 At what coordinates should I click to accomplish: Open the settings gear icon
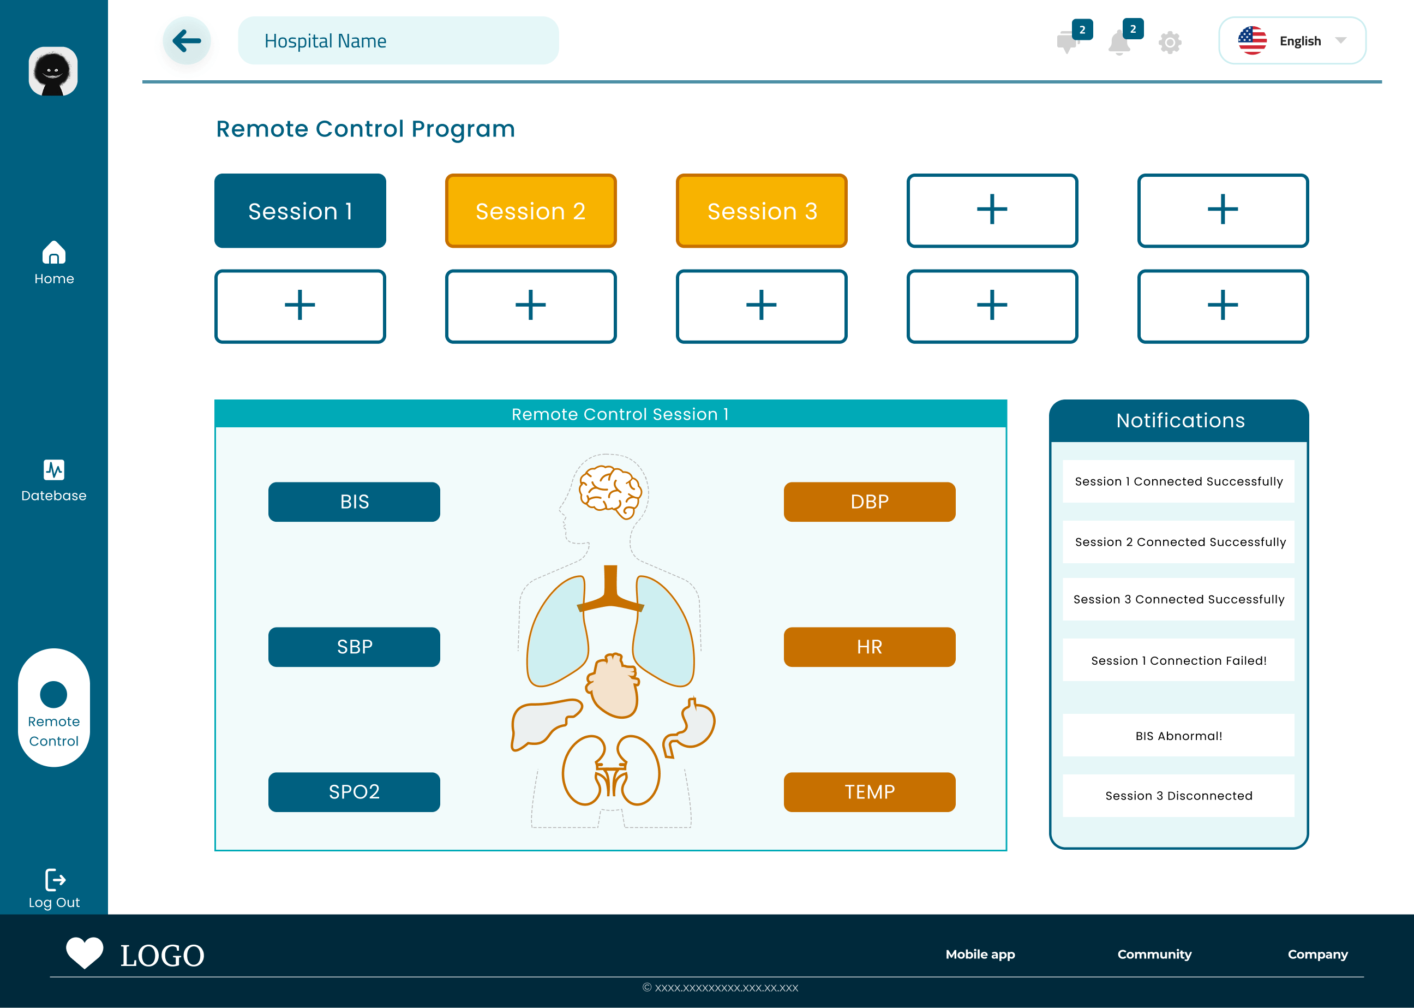(1170, 43)
